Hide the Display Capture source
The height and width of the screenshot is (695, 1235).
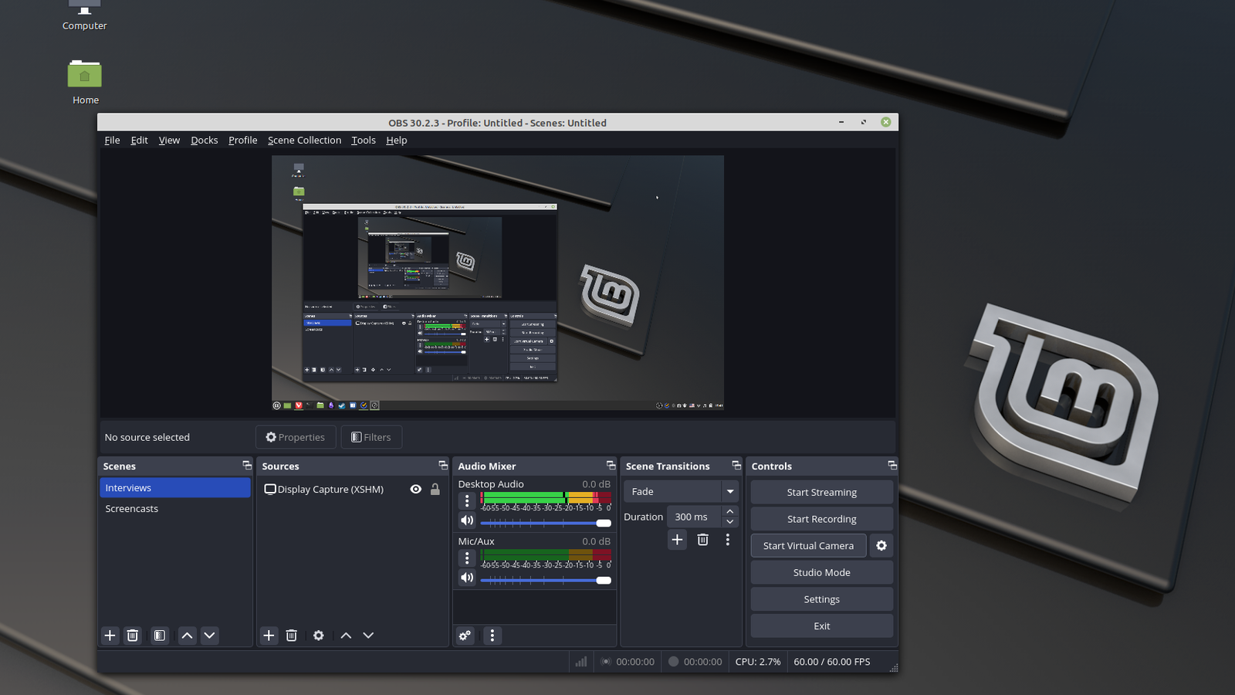point(415,490)
